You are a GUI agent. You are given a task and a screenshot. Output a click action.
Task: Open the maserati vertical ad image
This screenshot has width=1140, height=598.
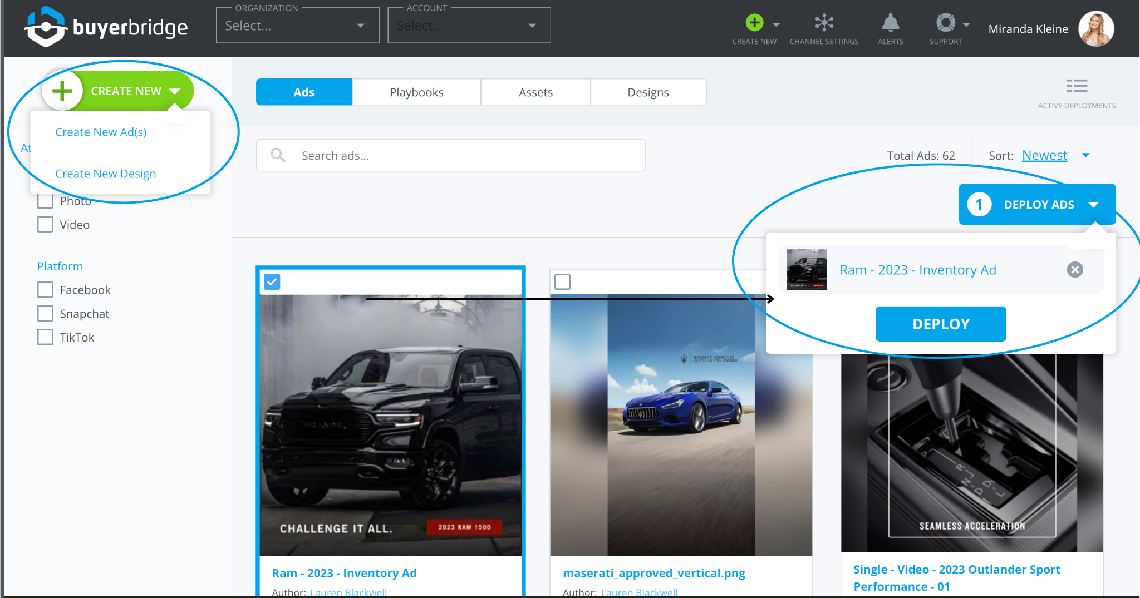pos(681,425)
